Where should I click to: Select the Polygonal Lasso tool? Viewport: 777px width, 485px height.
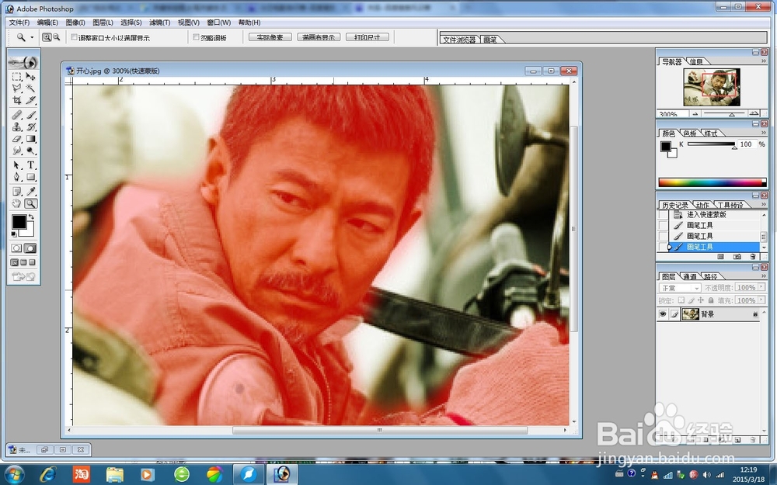(x=17, y=88)
